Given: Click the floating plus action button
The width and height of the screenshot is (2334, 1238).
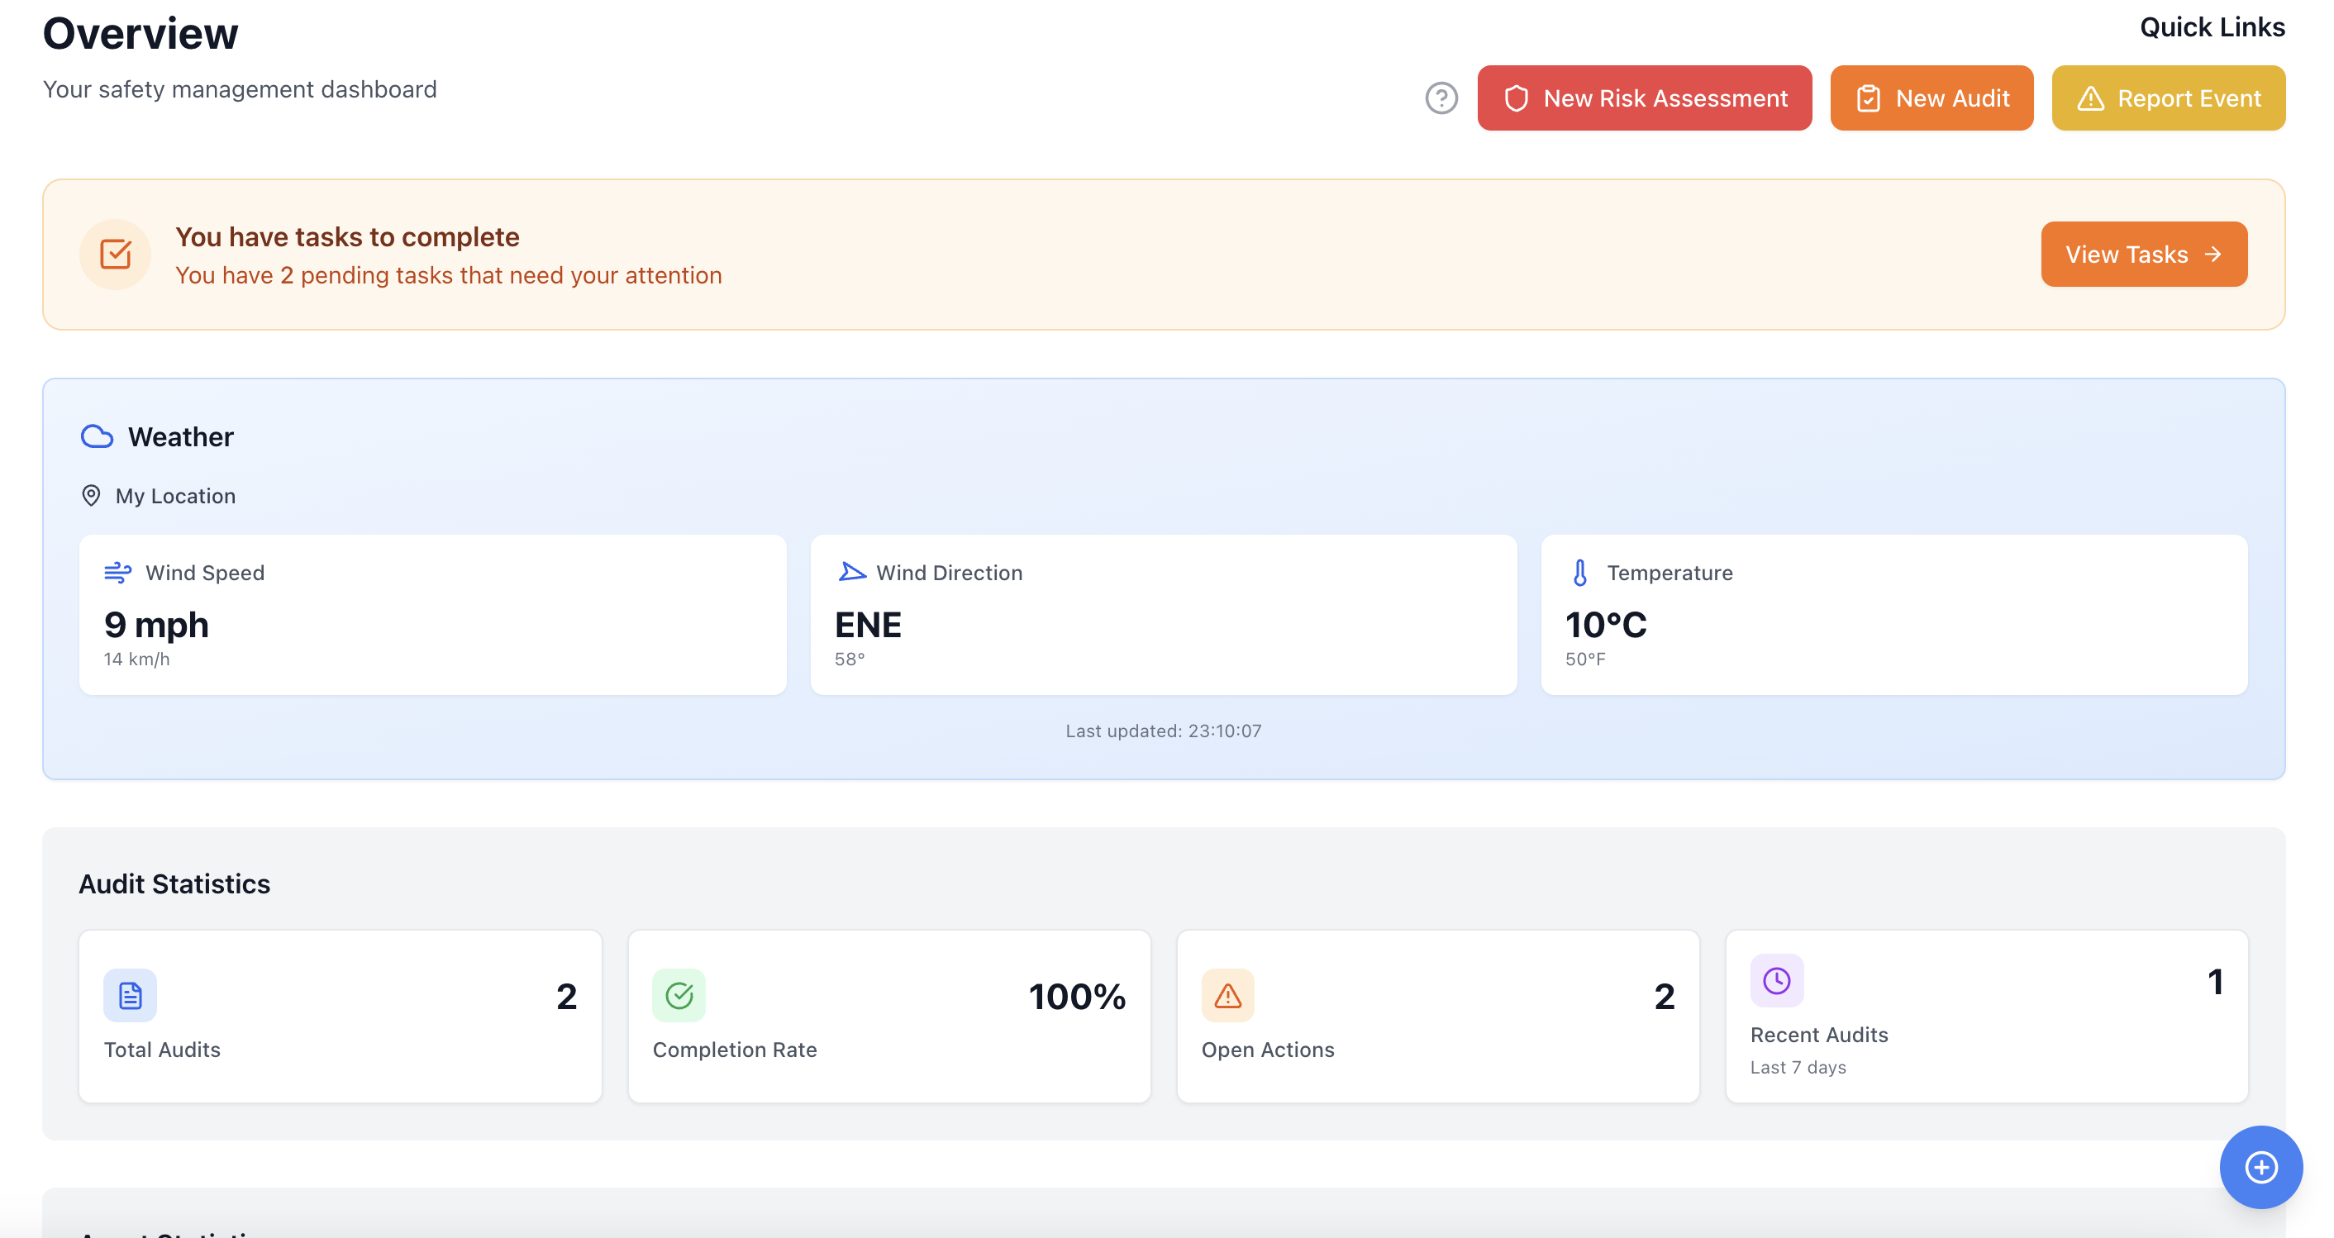Looking at the screenshot, I should tap(2260, 1167).
